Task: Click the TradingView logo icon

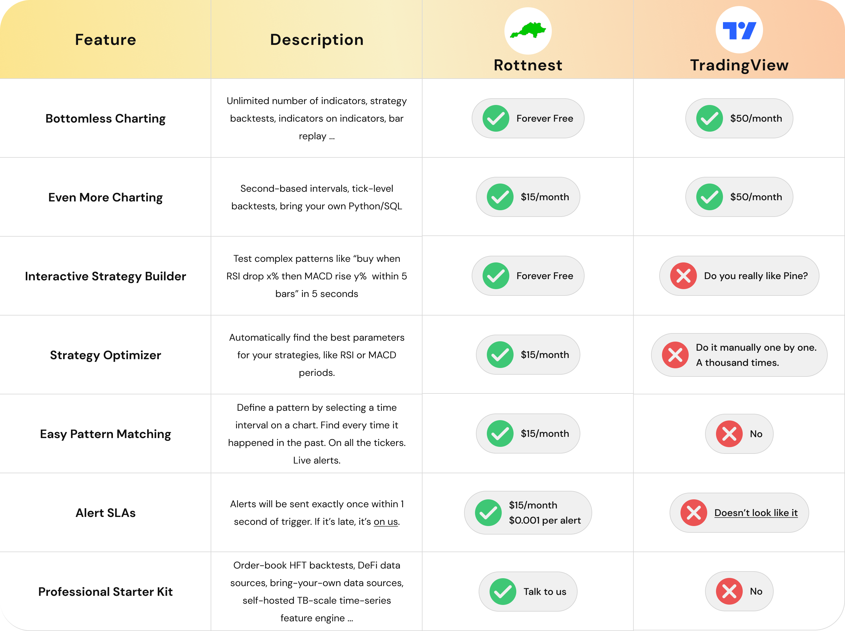Action: 739,30
